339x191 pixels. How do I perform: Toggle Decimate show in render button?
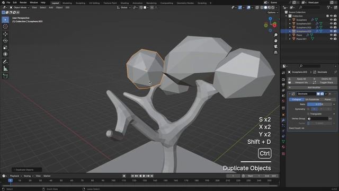(x=322, y=94)
